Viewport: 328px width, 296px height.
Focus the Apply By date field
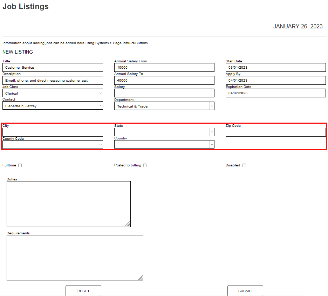275,81
